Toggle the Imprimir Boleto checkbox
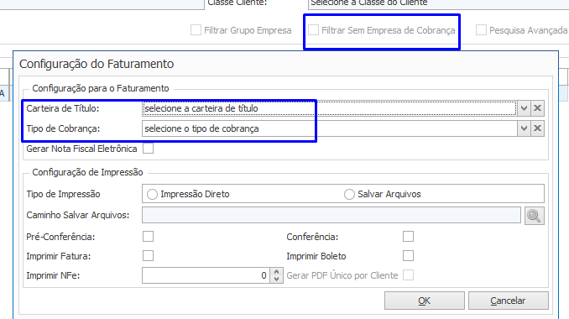 408,255
